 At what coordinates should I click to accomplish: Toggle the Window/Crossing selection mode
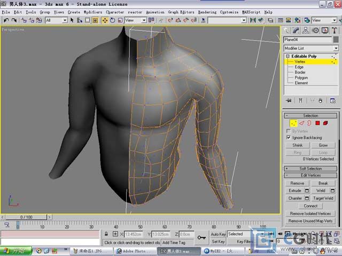tap(95, 20)
